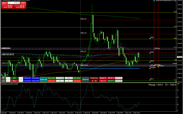
Task: Click the red SELL dashboard button
Action: 14,81
